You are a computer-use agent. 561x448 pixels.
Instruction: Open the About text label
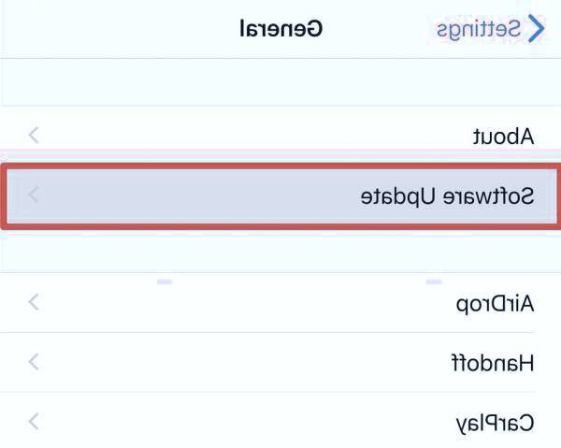pos(501,136)
